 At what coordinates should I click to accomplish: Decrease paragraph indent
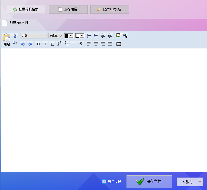pyautogui.click(x=103, y=36)
